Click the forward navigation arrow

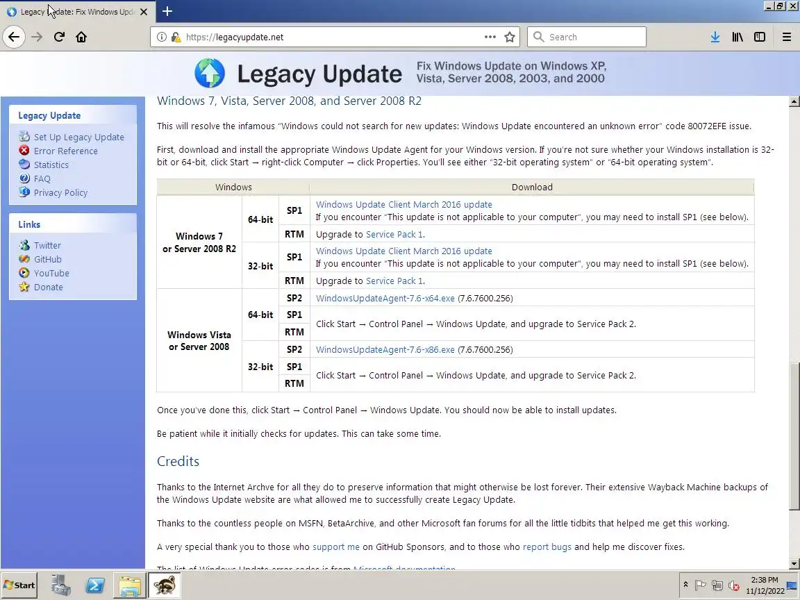tap(37, 37)
